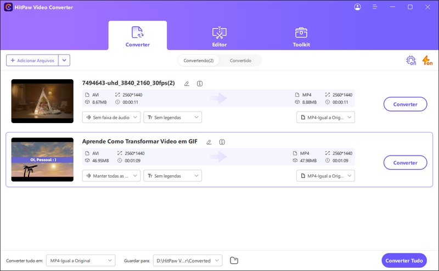The height and width of the screenshot is (271, 439).
Task: Open first video's Sem legendas dropdown
Action: (172, 117)
